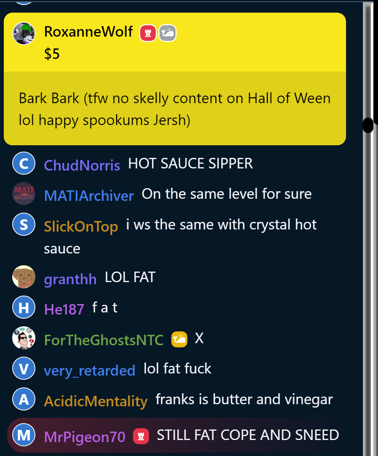Click ChudNorris's blue C avatar
This screenshot has width=378, height=456.
point(24,163)
